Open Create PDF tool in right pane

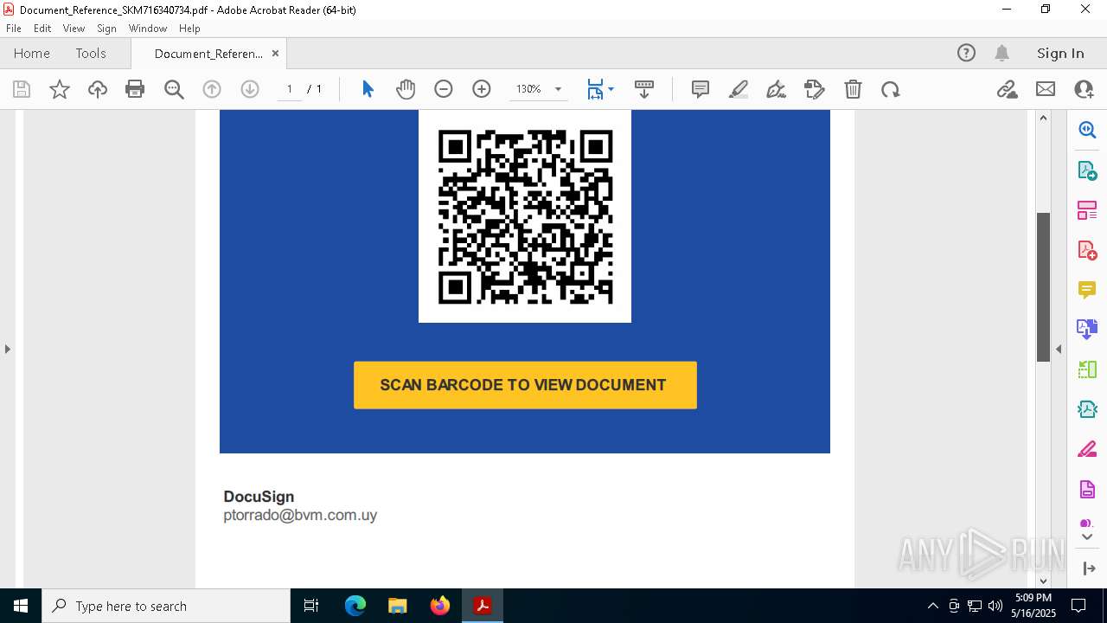[1087, 250]
